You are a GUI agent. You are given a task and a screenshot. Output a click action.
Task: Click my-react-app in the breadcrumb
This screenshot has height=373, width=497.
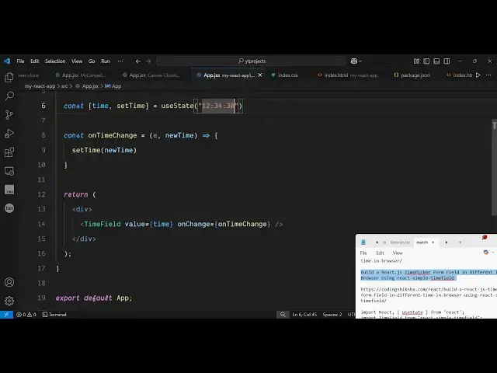(x=40, y=86)
